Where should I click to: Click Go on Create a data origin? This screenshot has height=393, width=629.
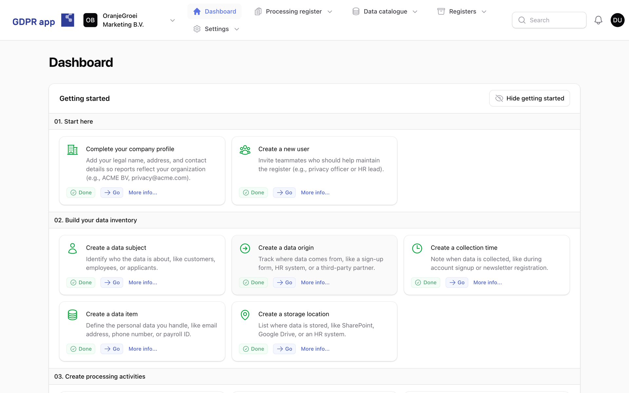click(284, 282)
